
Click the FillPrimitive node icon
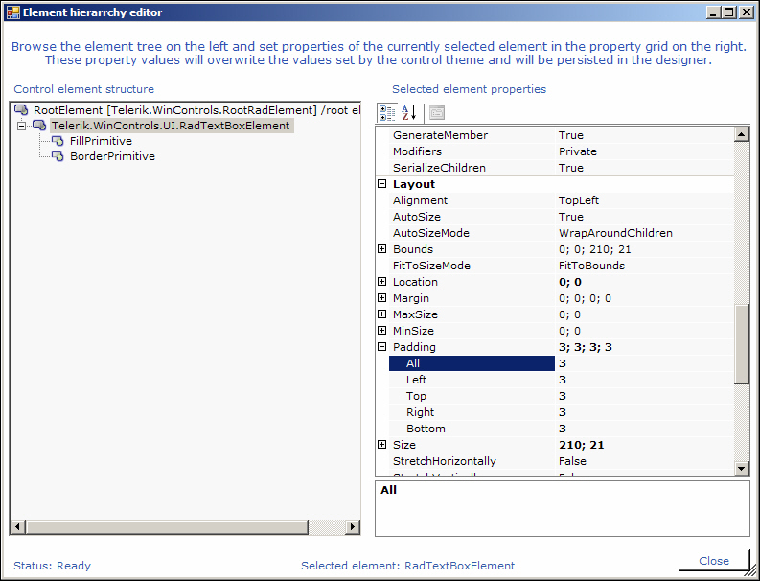tap(58, 141)
